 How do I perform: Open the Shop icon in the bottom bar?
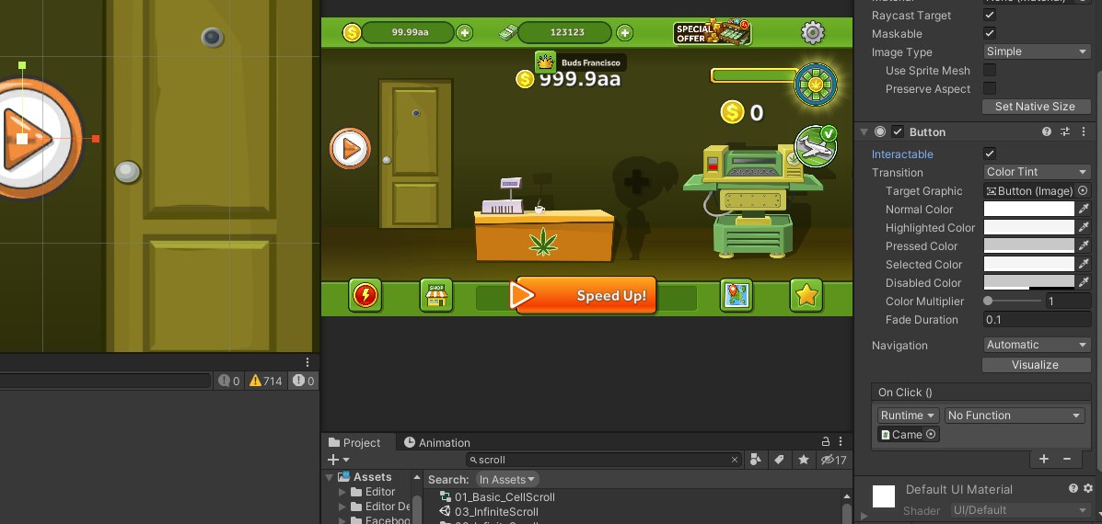click(436, 295)
